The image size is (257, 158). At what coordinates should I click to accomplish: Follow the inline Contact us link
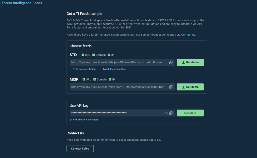click(188, 35)
